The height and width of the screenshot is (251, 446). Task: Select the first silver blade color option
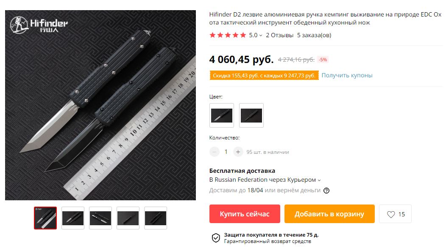coord(222,115)
